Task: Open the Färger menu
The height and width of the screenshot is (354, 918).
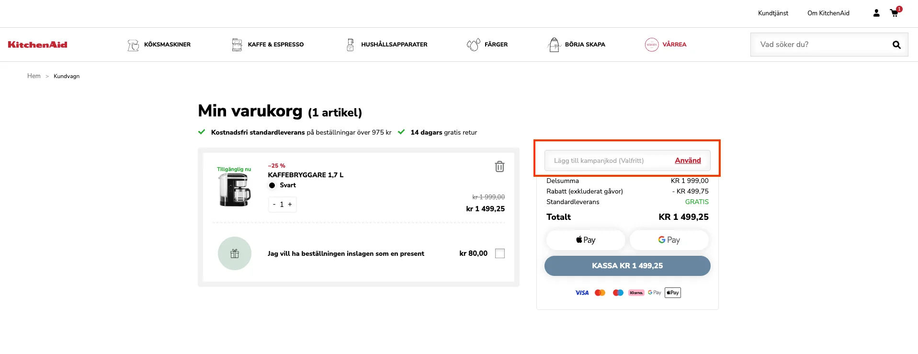Action: 496,45
